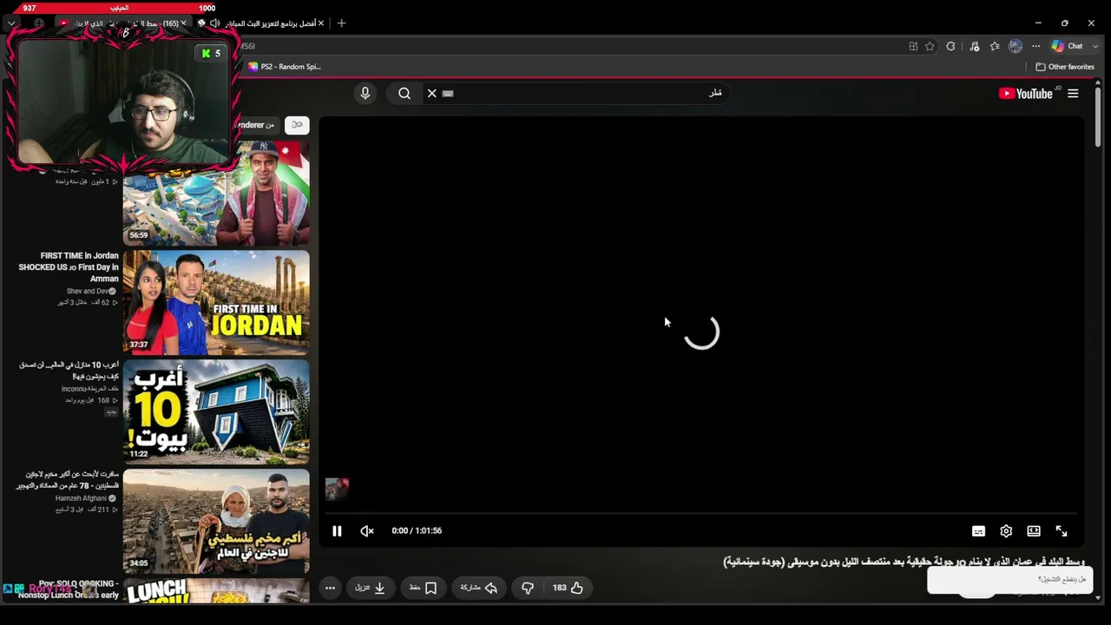
Task: Clear the YouTube search box
Action: 431,94
